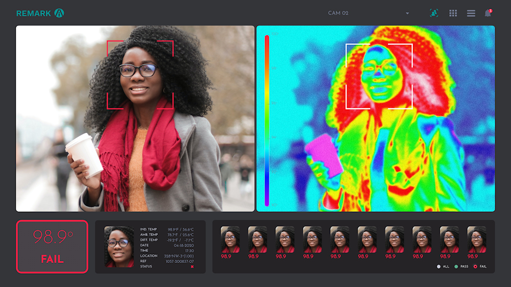Screen dimensions: 511x287
Task: Select the visible-light camera feed
Action: (135, 118)
